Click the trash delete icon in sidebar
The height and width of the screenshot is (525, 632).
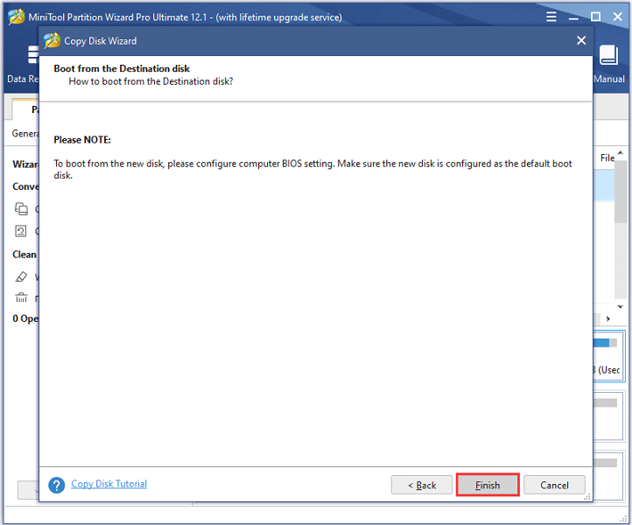21,297
